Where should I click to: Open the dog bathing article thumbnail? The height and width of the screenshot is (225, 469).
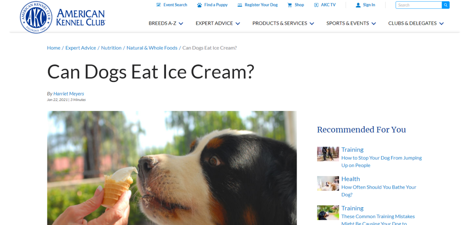click(x=328, y=183)
